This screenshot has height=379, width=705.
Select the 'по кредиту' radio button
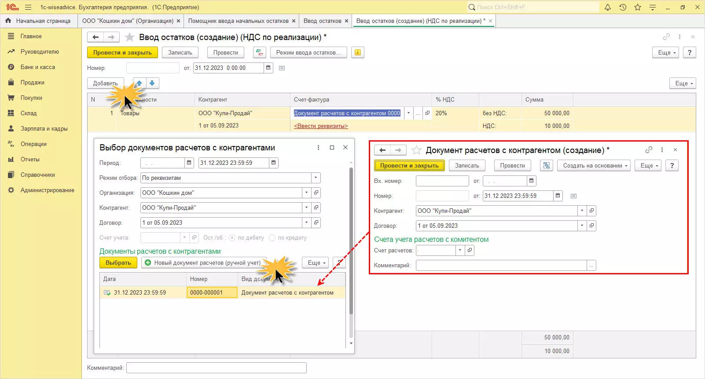coord(272,238)
